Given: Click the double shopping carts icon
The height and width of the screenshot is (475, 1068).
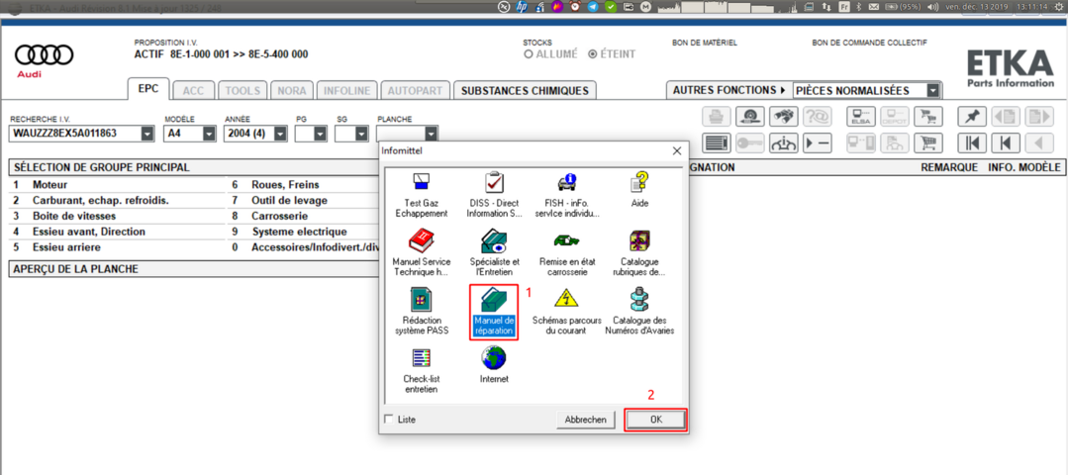Looking at the screenshot, I should click(927, 117).
